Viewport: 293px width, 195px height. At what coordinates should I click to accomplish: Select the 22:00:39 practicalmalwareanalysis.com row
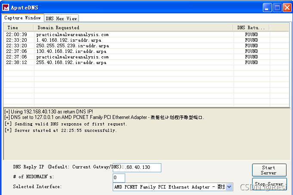pyautogui.click(x=146, y=34)
